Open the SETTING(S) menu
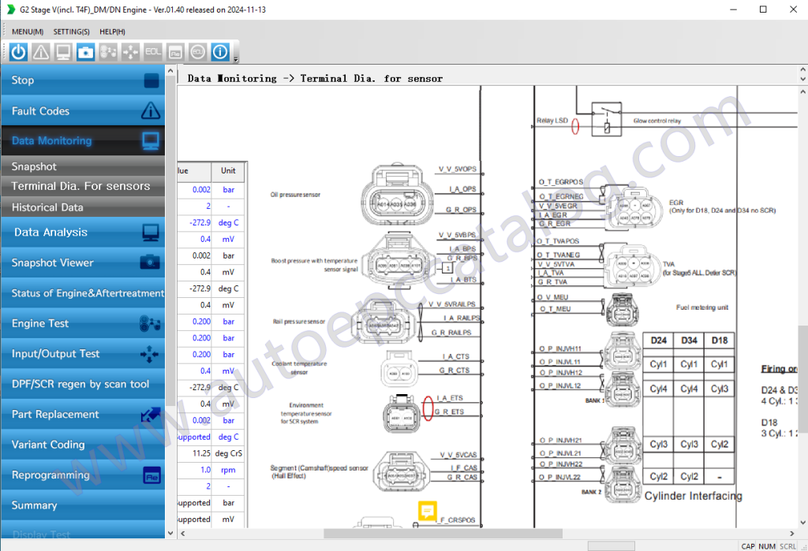The height and width of the screenshot is (551, 808). pyautogui.click(x=71, y=32)
